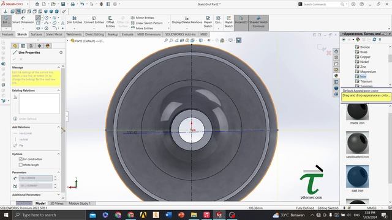
Task: Collapse the Options section
Action: (x=59, y=154)
